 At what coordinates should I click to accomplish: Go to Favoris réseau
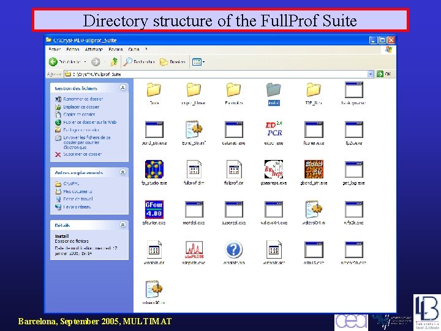click(73, 207)
